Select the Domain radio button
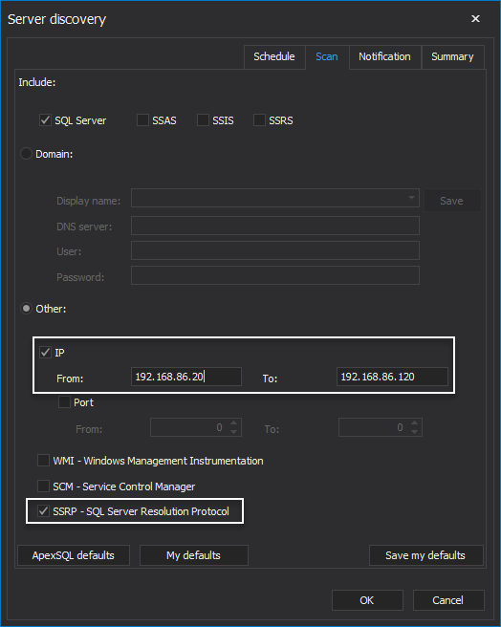Viewport: 501px width, 627px height. click(x=26, y=154)
